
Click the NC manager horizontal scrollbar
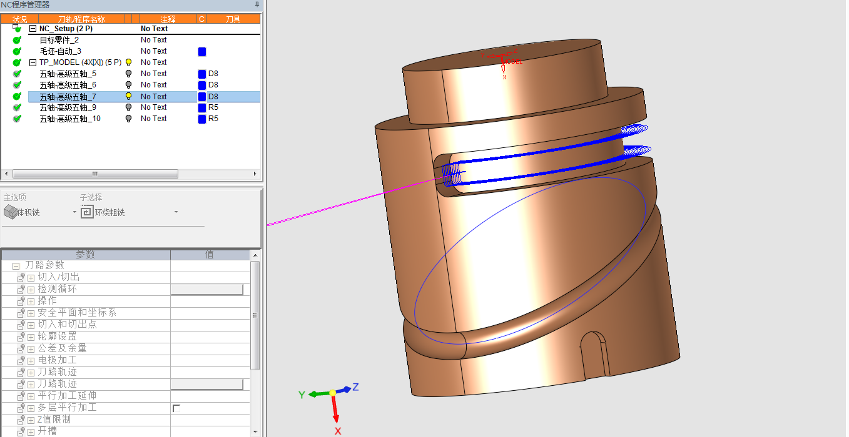point(95,174)
